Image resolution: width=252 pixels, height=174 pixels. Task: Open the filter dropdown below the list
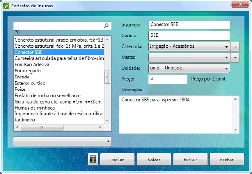coord(62,141)
